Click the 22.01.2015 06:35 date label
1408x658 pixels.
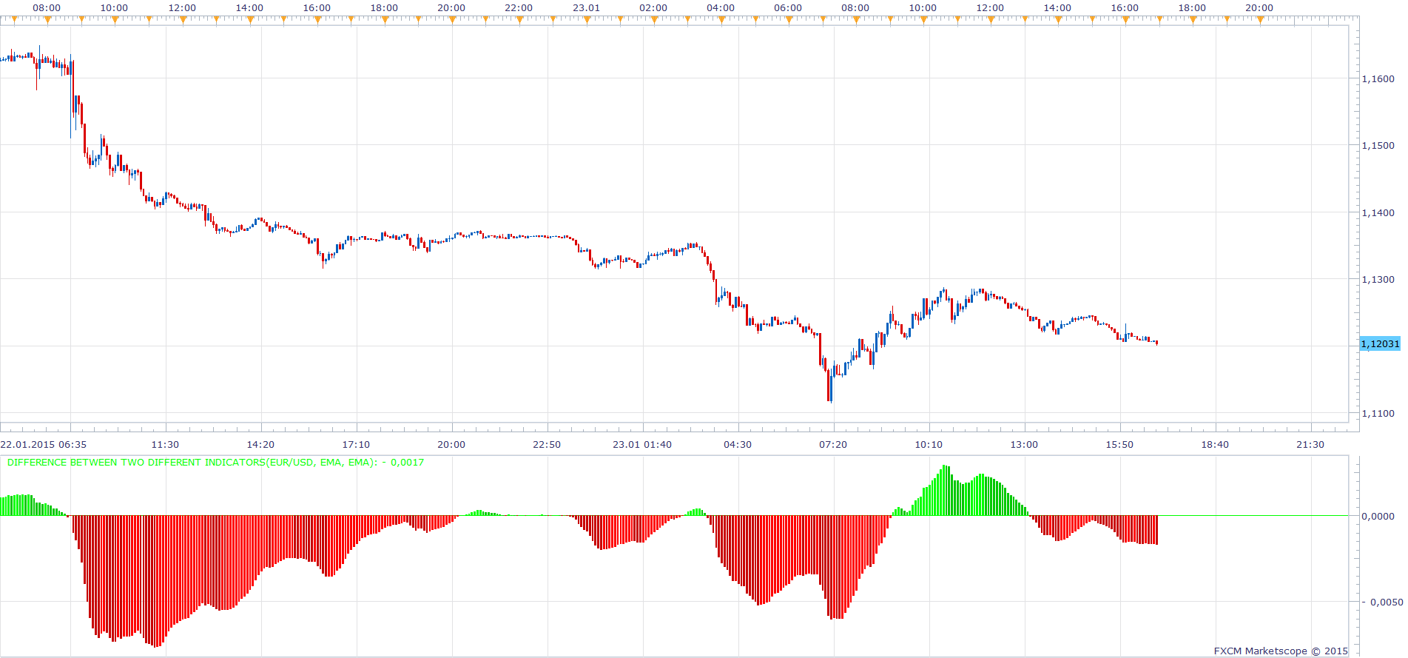44,445
